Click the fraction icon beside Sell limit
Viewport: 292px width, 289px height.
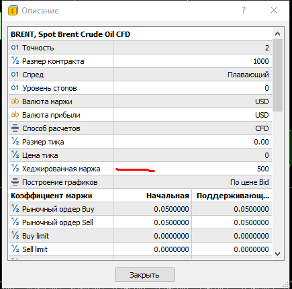(x=15, y=249)
